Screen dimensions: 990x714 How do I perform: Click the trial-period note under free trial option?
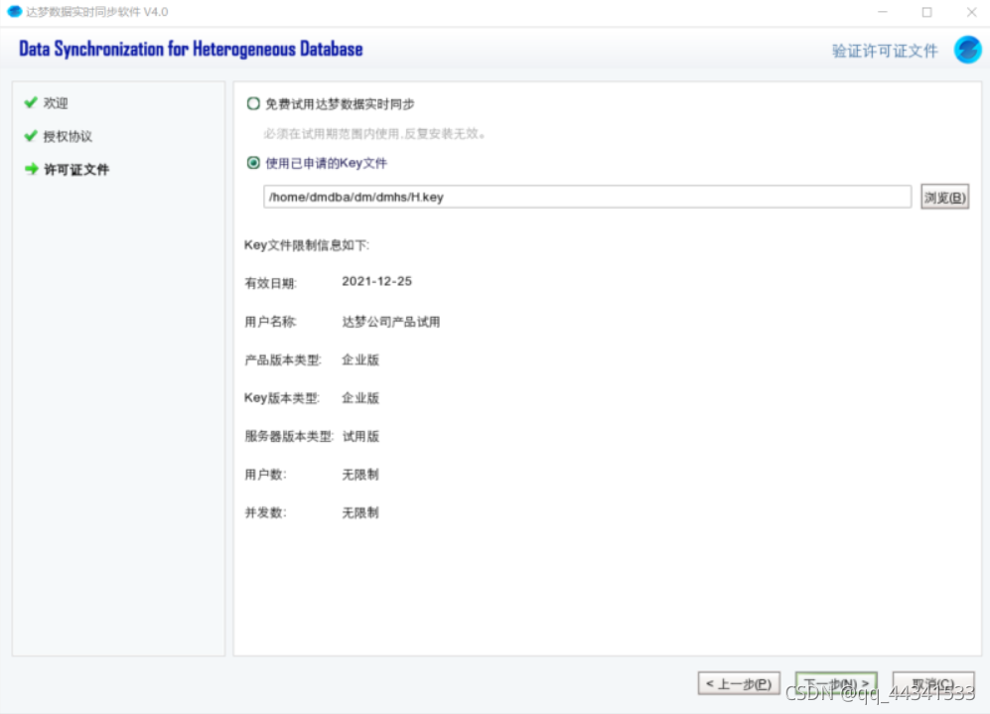374,134
